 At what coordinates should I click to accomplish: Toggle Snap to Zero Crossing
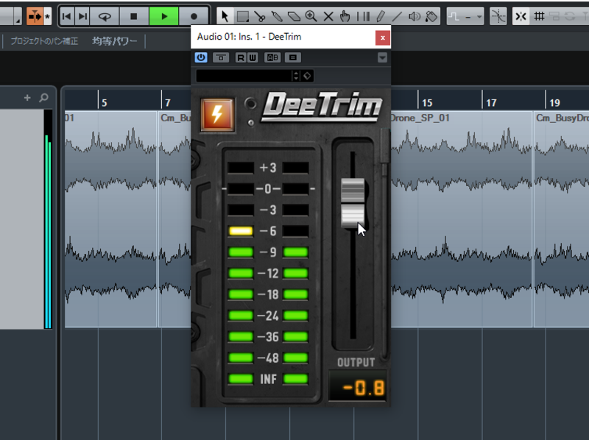[498, 16]
